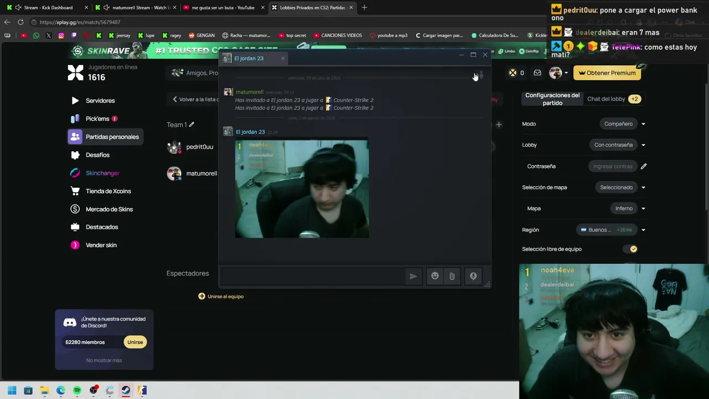Open the CANCIONES VIDEOS bookmark
The width and height of the screenshot is (709, 399).
(337, 35)
